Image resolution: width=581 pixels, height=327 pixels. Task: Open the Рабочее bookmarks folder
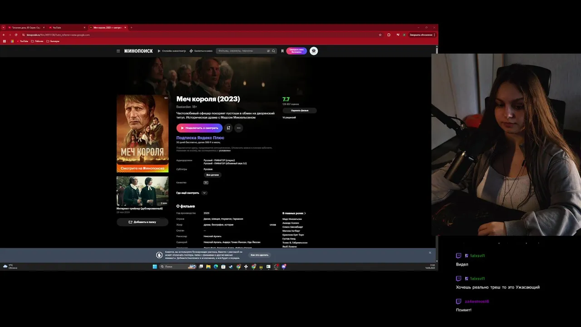coord(37,41)
